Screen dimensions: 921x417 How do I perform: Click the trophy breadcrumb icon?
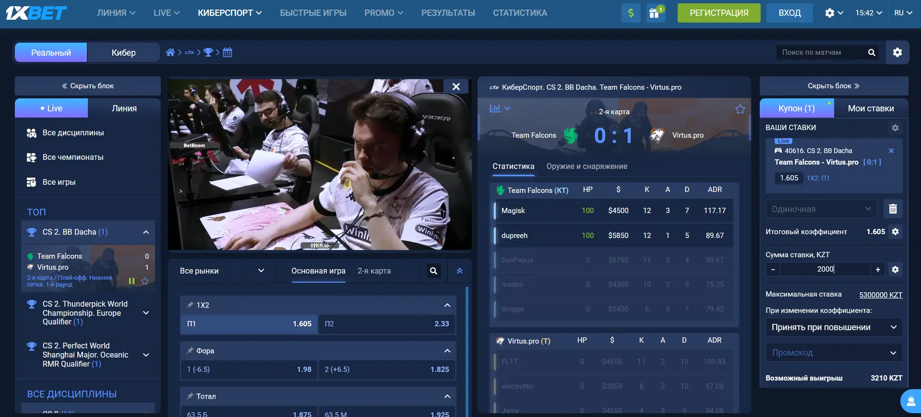point(208,52)
